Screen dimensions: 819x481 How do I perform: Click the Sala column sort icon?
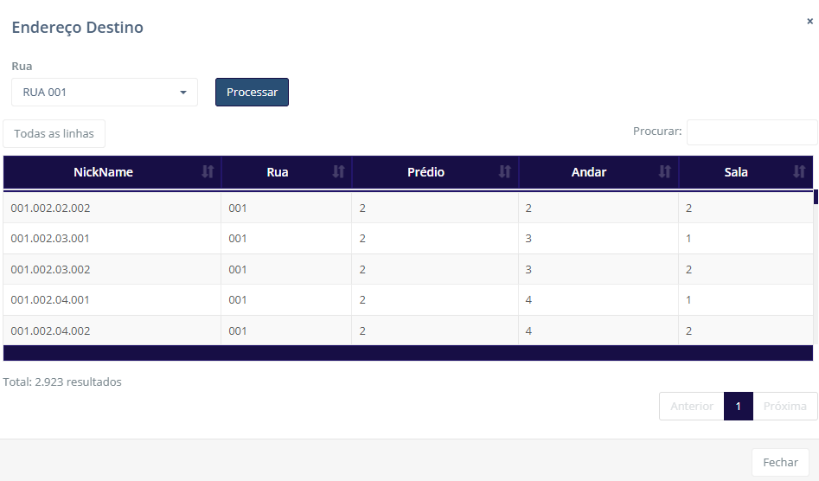tap(799, 172)
